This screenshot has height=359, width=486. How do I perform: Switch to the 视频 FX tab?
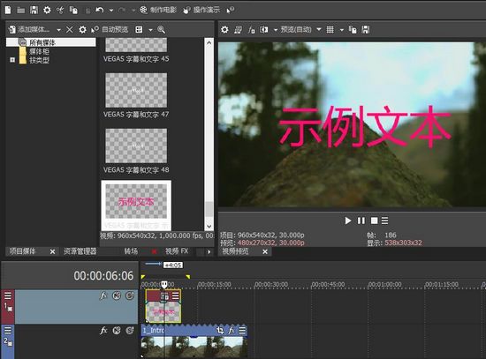177,251
